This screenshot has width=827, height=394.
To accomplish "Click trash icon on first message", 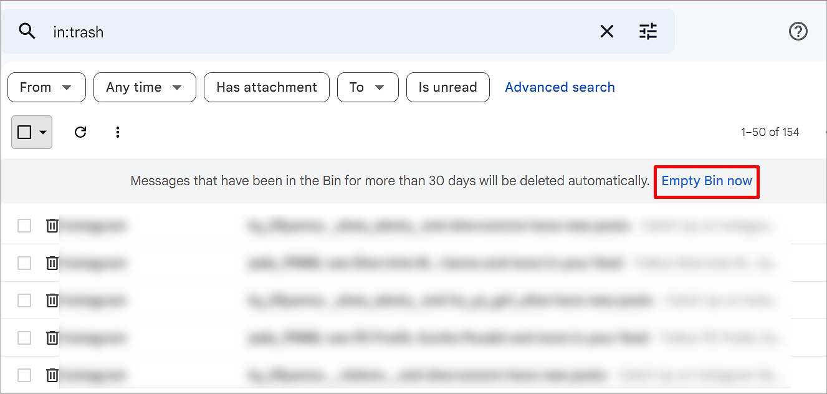I will (x=52, y=226).
